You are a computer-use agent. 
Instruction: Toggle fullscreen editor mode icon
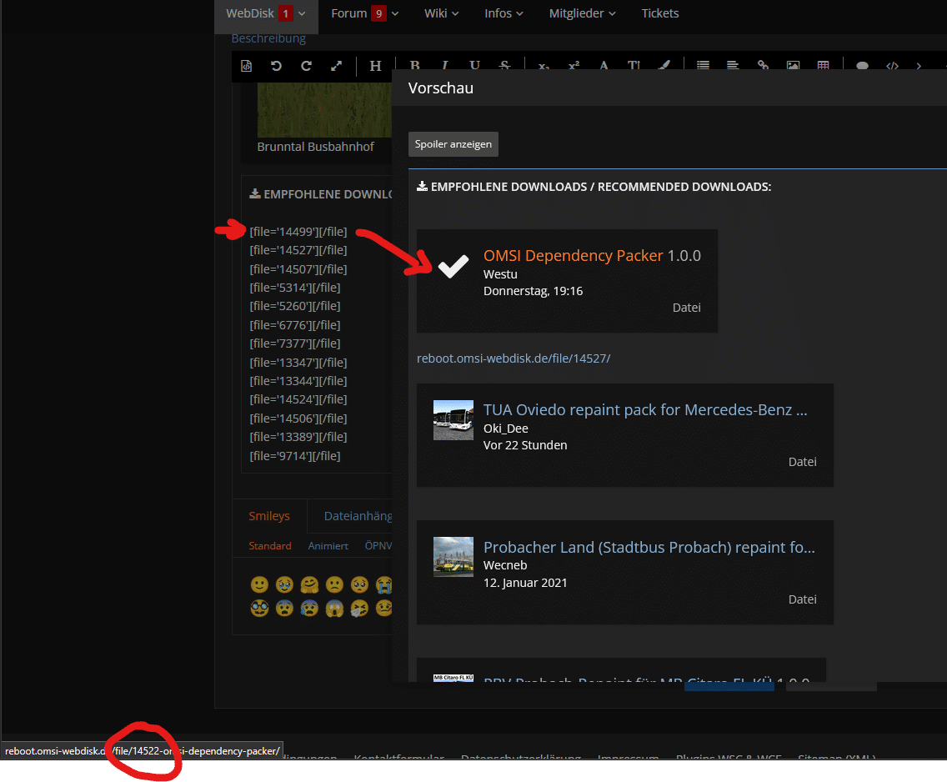tap(336, 66)
